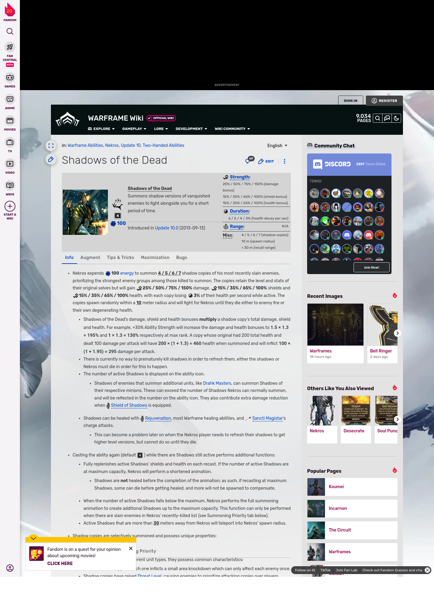Switch to the Tips & Tricks tab
The width and height of the screenshot is (434, 603).
pos(121,257)
